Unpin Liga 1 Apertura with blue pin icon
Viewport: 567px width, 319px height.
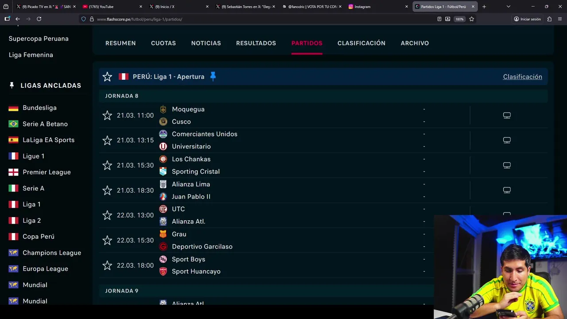click(213, 76)
